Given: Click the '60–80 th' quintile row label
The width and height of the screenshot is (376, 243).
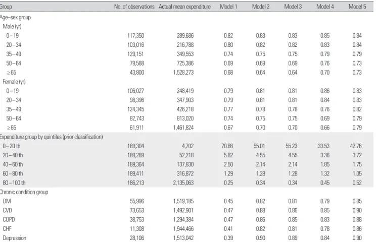Looking at the screenshot, I should click(13, 174).
